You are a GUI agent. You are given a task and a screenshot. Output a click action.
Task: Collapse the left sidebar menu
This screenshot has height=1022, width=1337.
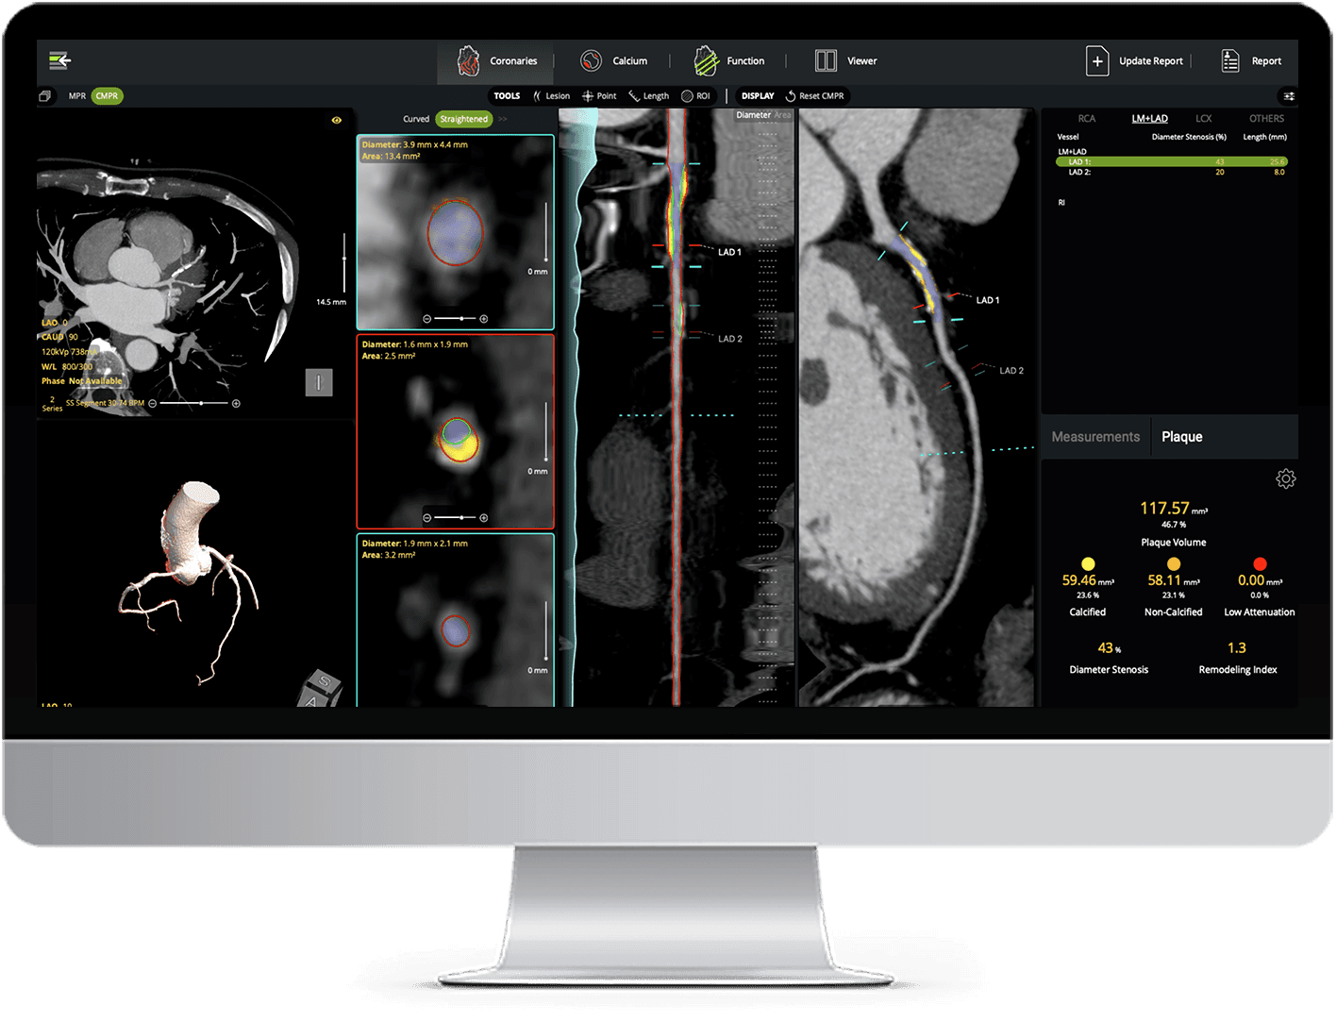pos(58,59)
